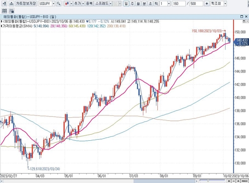This screenshot has width=249, height=183.
Task: Open the USDJPY symbol dropdown arrow
Action: coord(53,3)
